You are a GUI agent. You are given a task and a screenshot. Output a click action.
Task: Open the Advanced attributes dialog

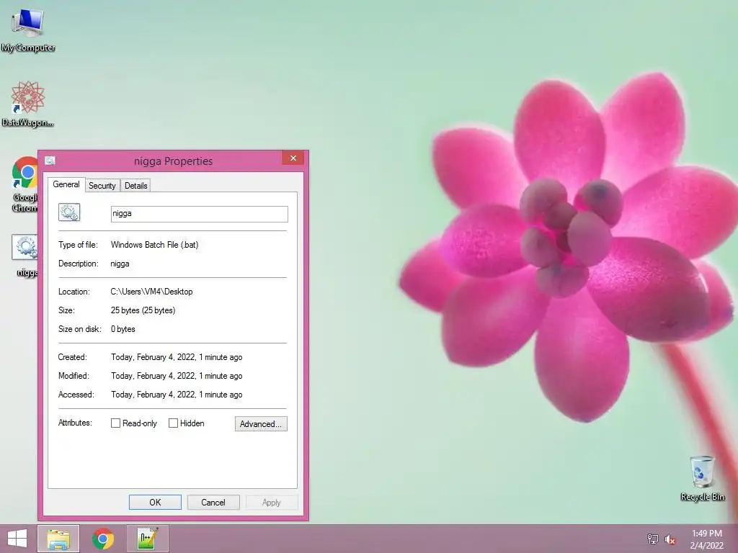click(x=261, y=423)
